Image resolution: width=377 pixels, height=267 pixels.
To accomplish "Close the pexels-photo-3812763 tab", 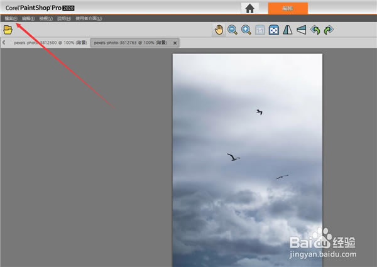I will point(175,43).
